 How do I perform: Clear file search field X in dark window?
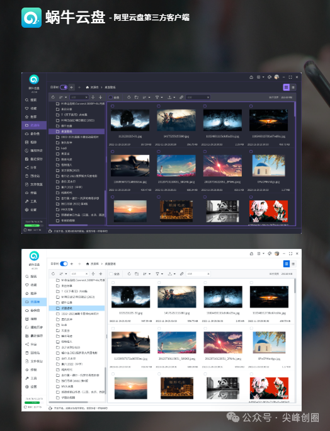coord(208,97)
